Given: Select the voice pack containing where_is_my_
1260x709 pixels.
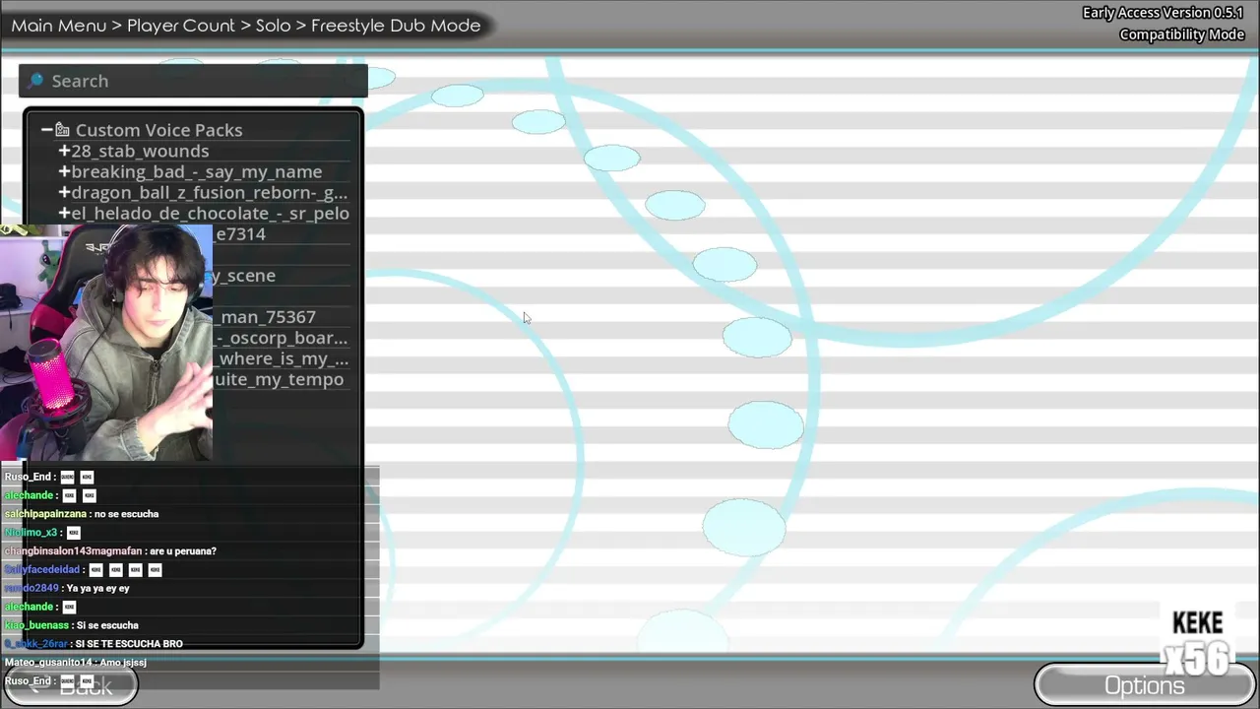Looking at the screenshot, I should coord(281,358).
